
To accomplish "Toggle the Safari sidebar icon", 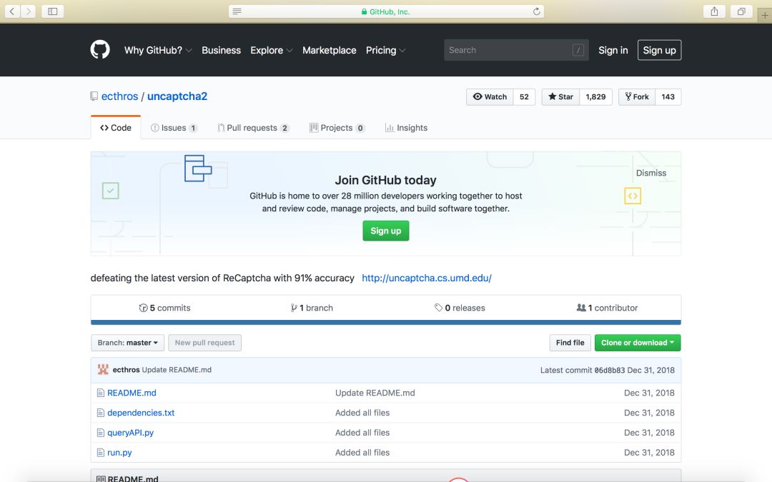I will tap(53, 11).
